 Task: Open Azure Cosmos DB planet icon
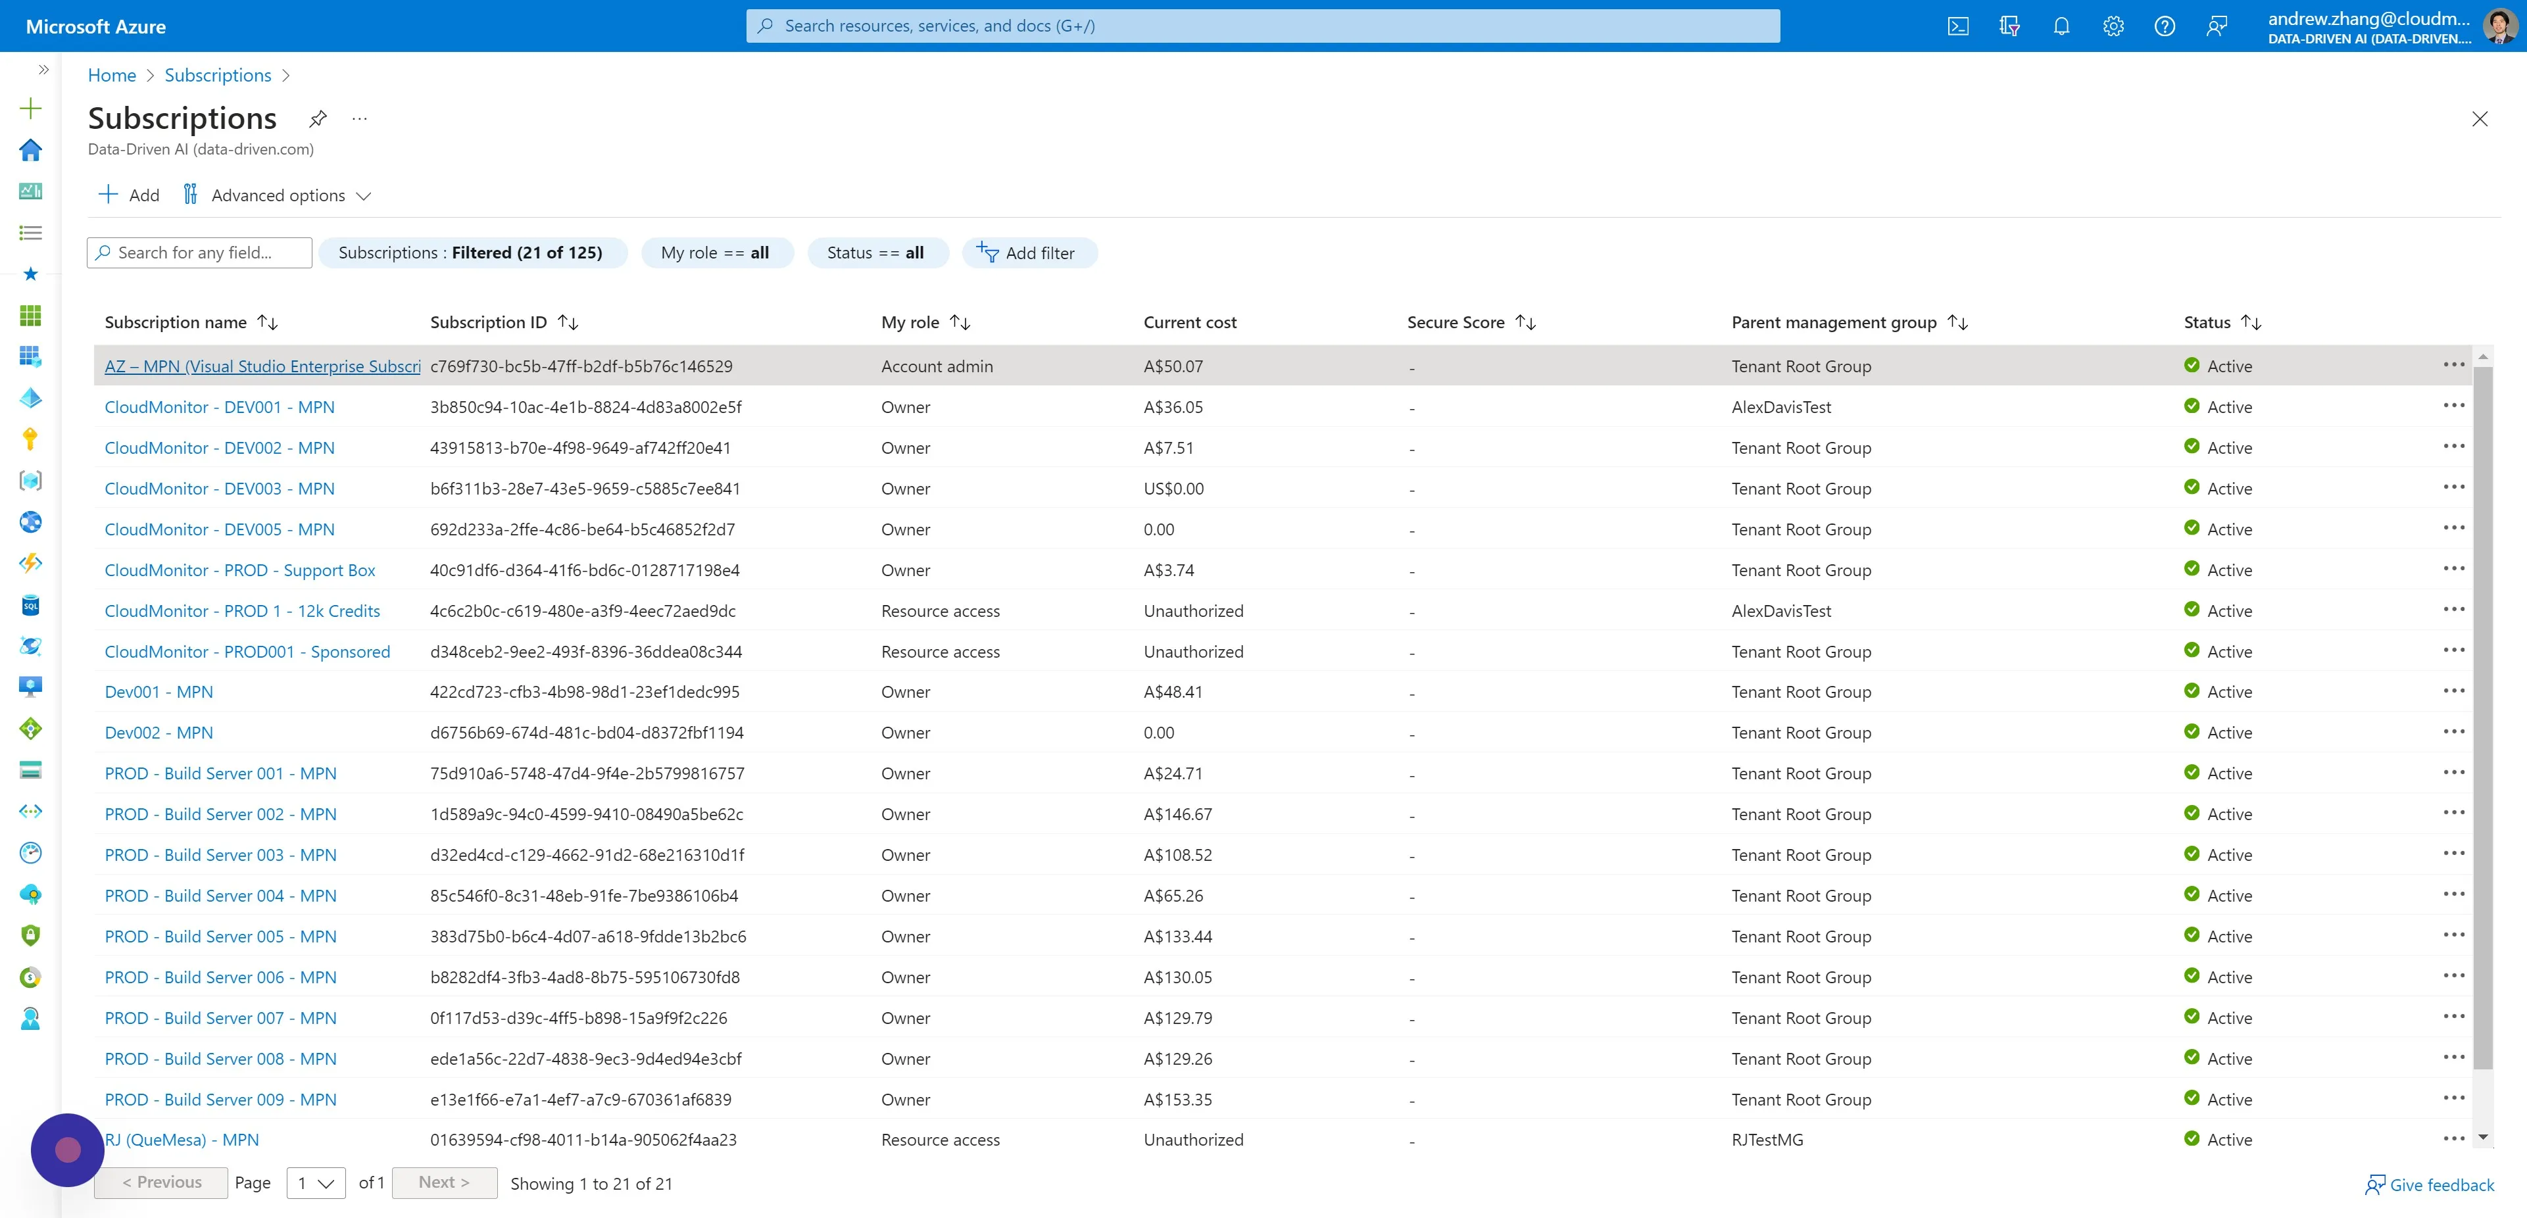click(x=30, y=646)
